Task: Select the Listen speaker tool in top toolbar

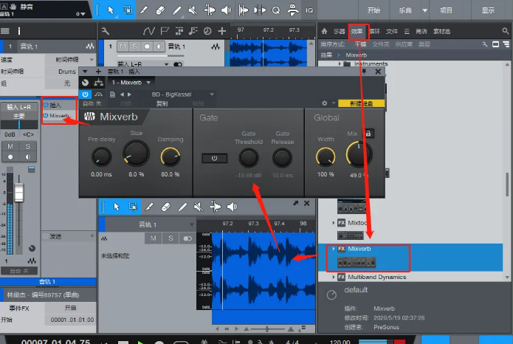Action: point(227,10)
